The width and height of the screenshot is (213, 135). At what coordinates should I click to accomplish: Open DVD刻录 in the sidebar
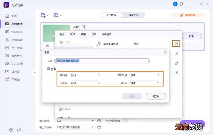(x=14, y=64)
